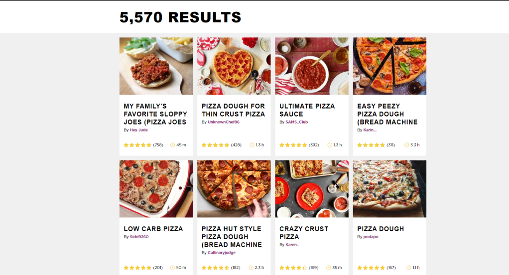Click clock icon on Ultimate Pizza Sauce card

pyautogui.click(x=329, y=145)
